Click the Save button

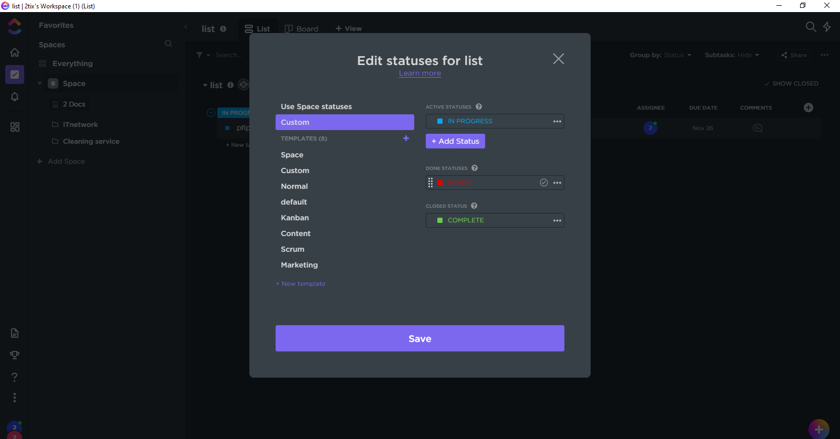tap(419, 338)
